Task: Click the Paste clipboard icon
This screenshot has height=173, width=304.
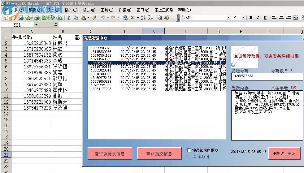Action: pos(83,18)
